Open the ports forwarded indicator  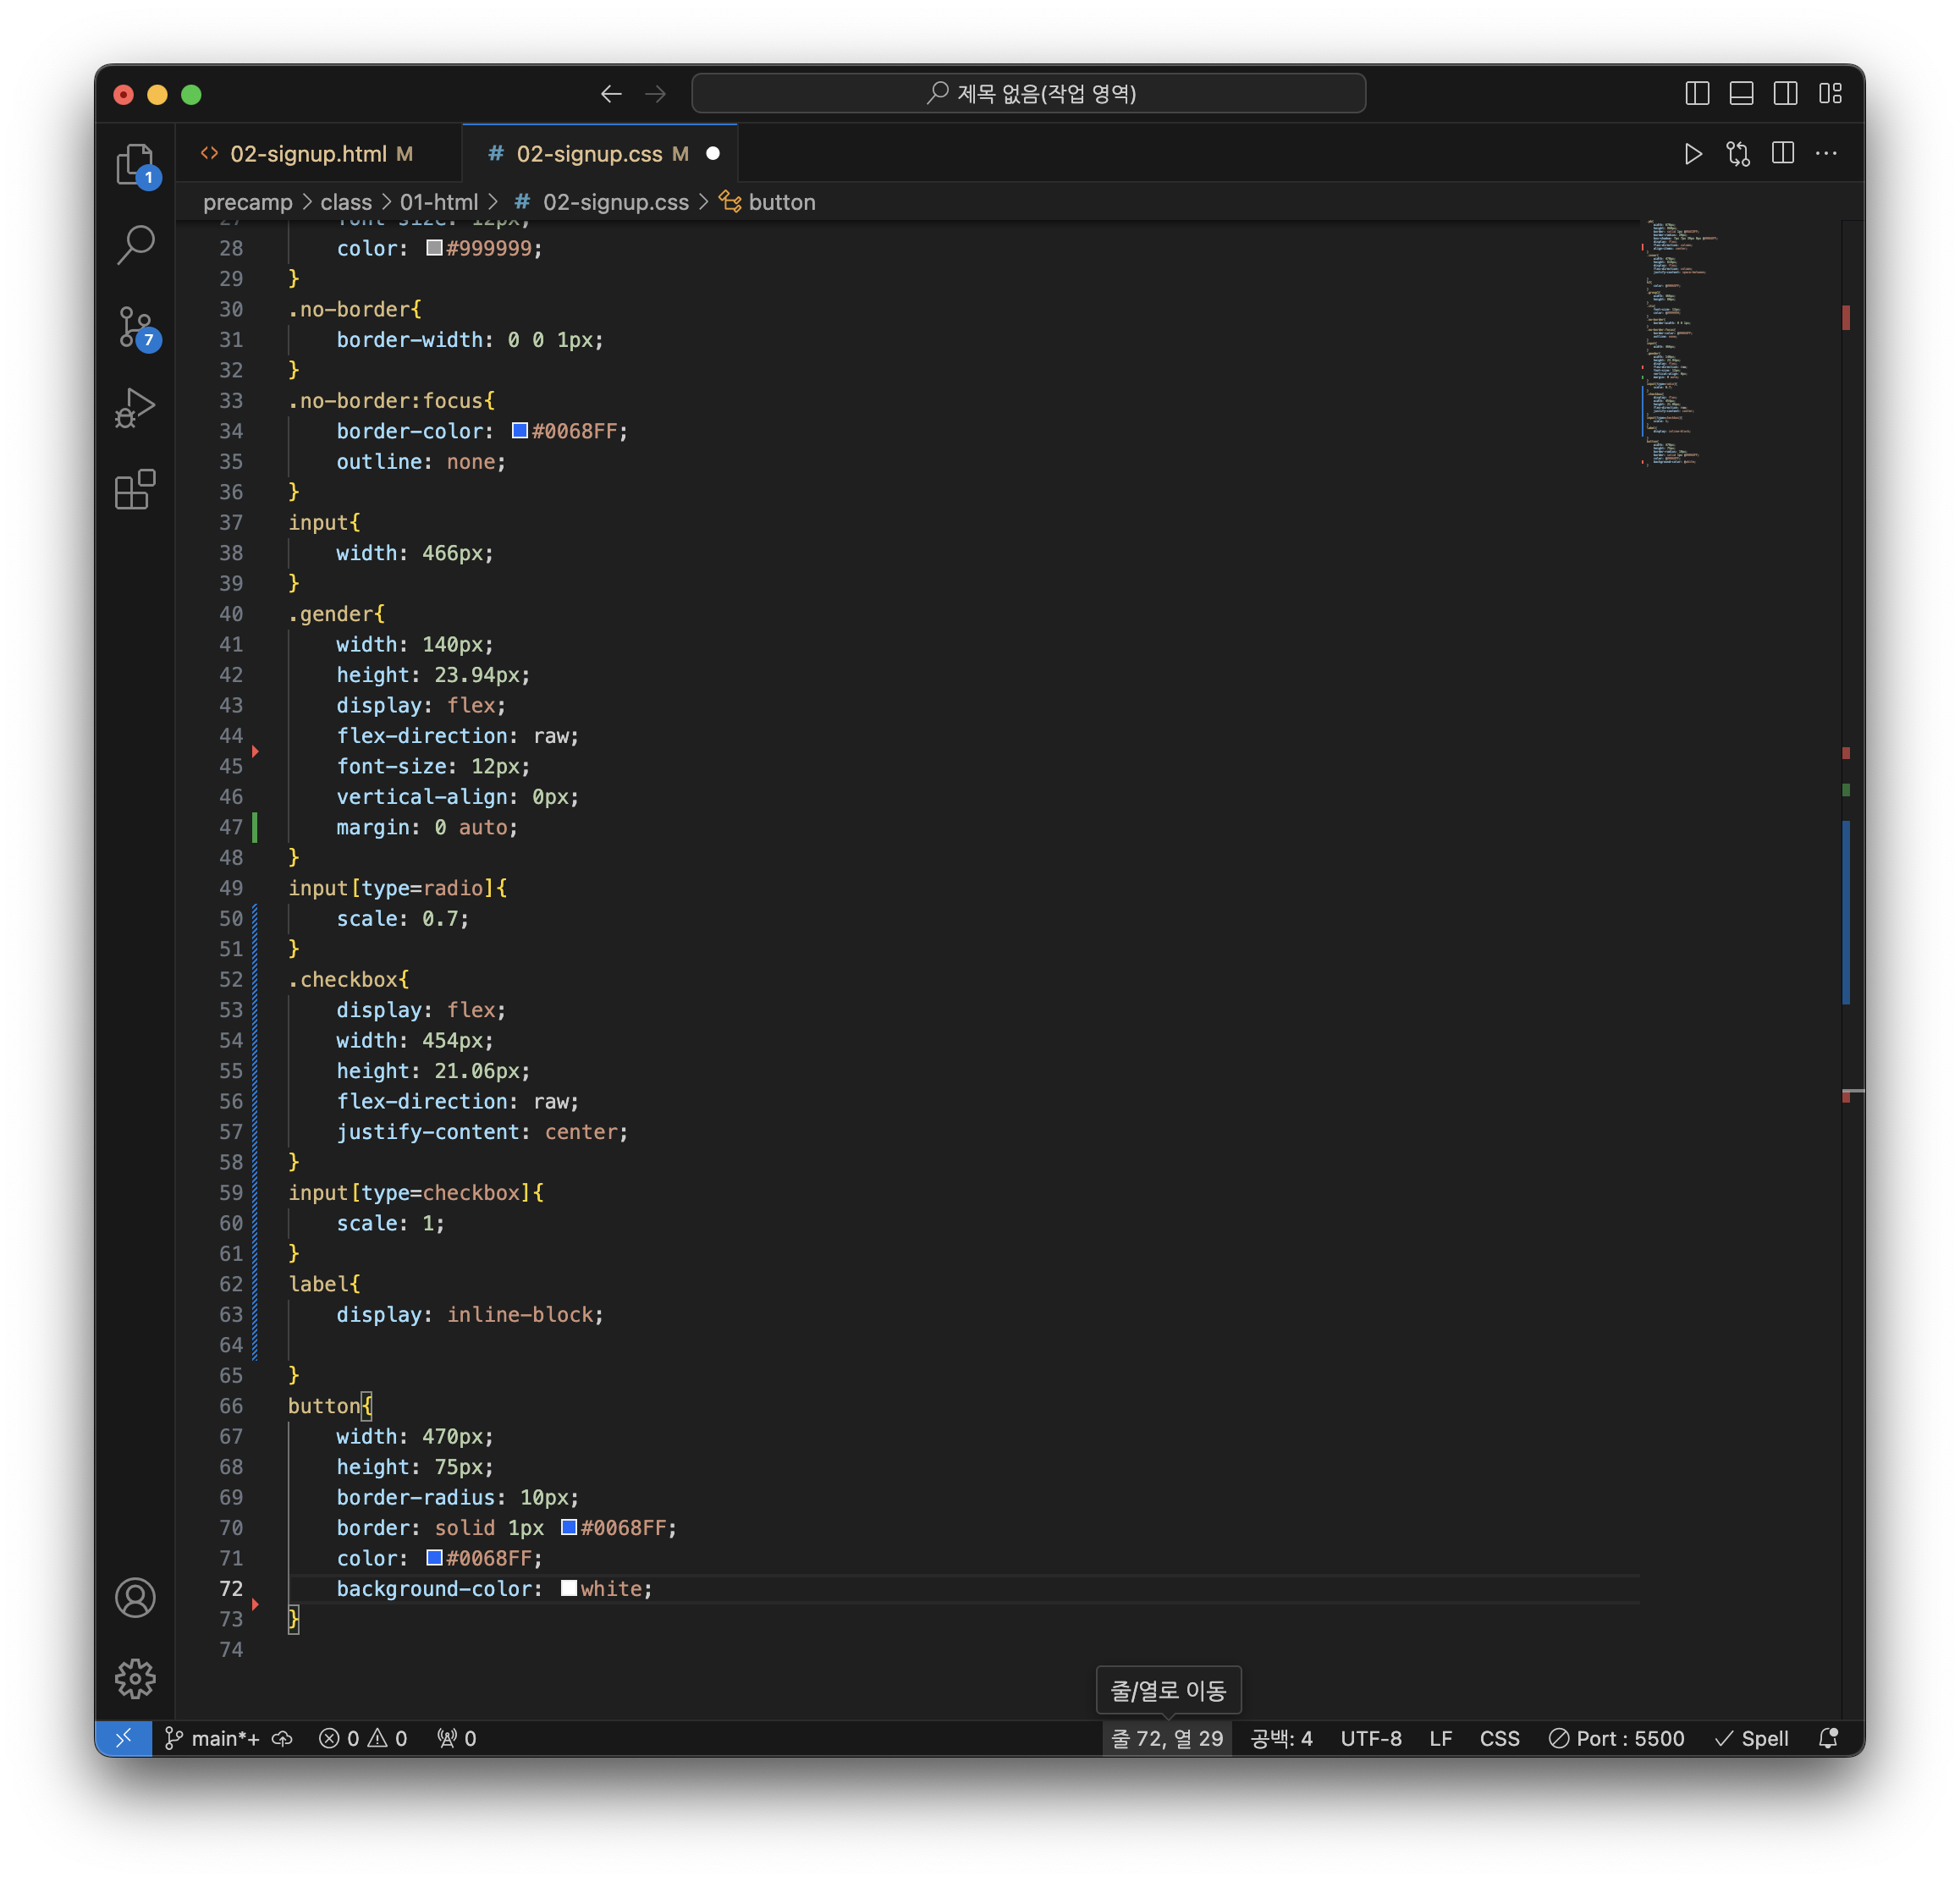[457, 1738]
